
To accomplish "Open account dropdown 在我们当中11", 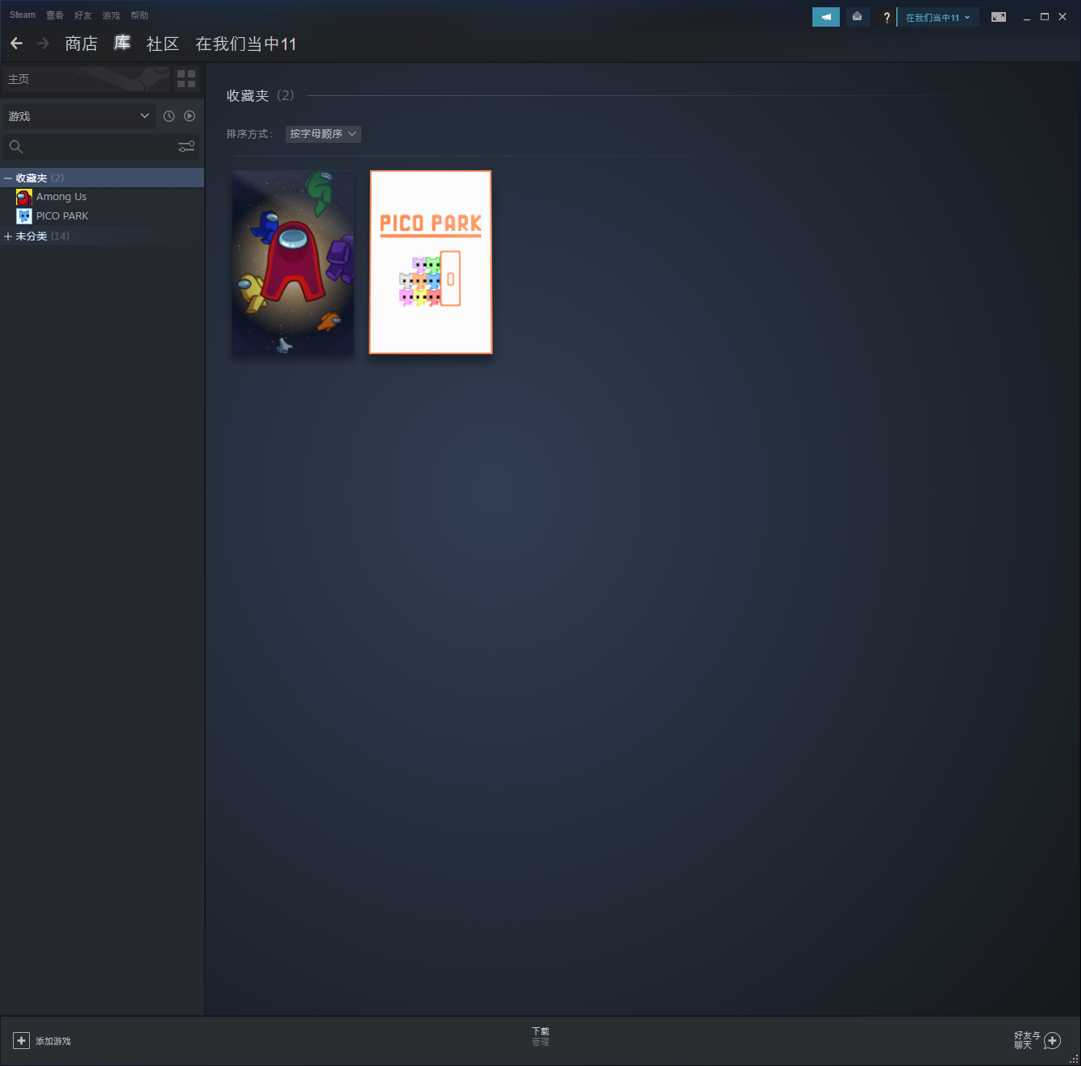I will [x=938, y=17].
